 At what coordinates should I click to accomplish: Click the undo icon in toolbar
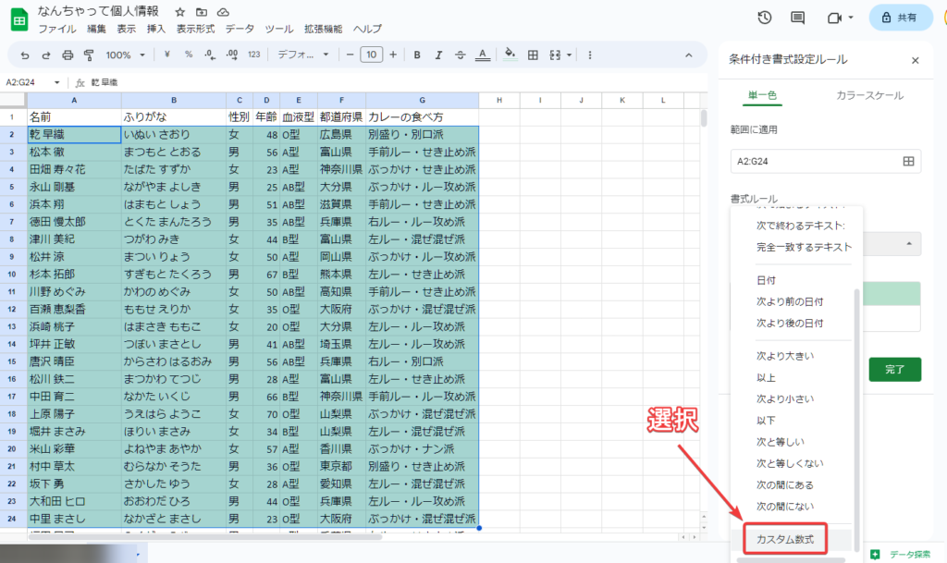coord(24,55)
